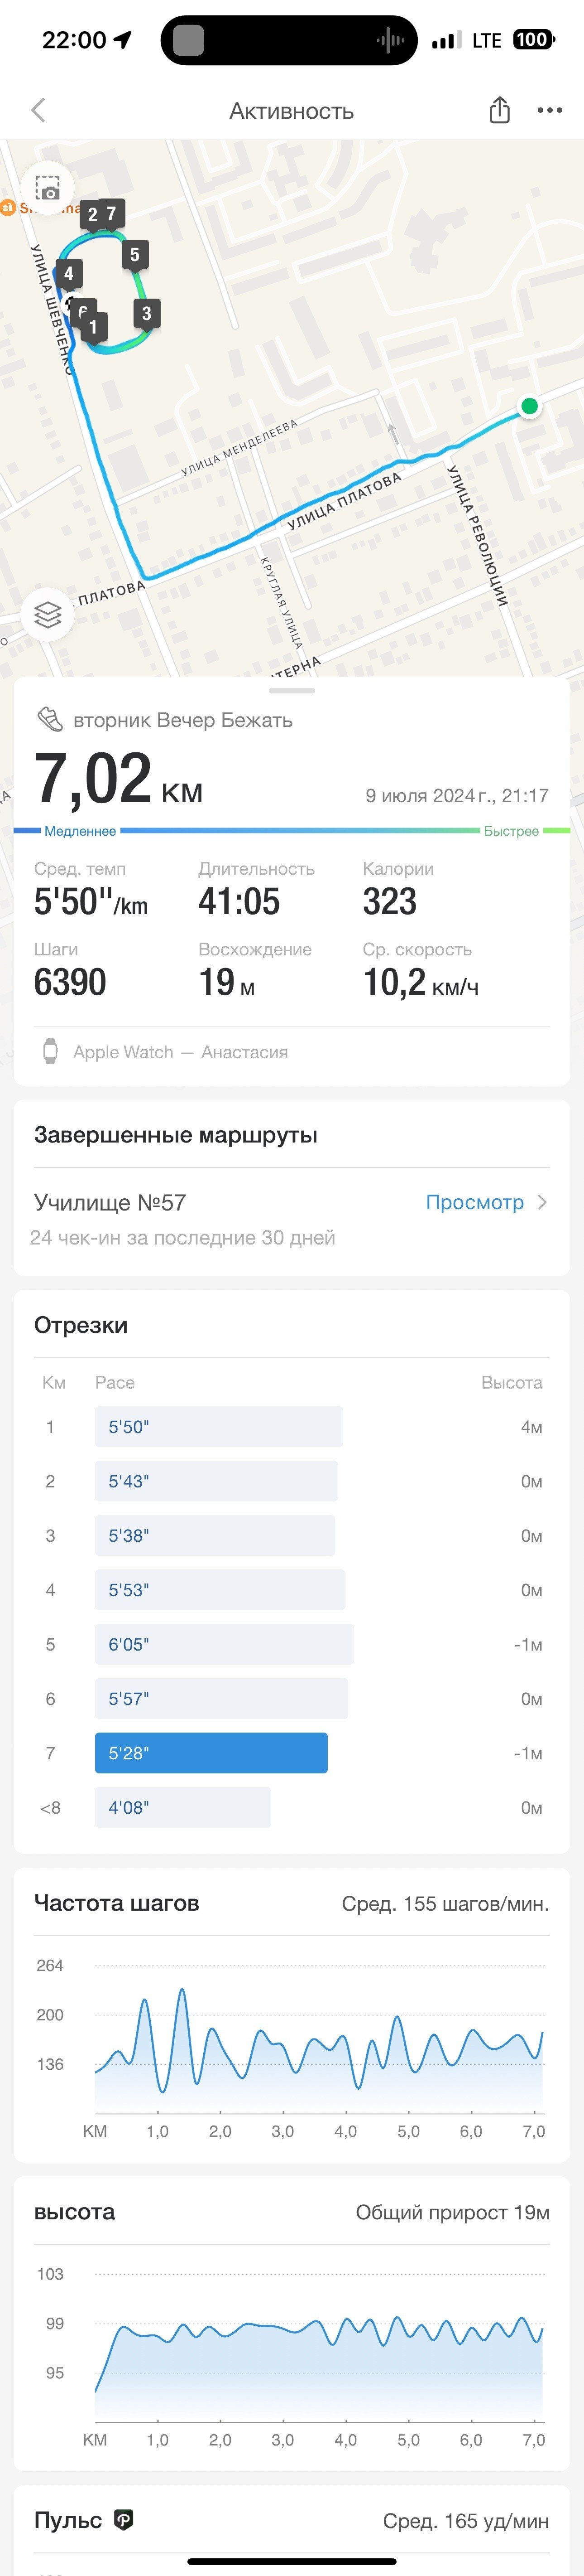Open the map layers icon
The height and width of the screenshot is (2576, 584).
tap(47, 614)
